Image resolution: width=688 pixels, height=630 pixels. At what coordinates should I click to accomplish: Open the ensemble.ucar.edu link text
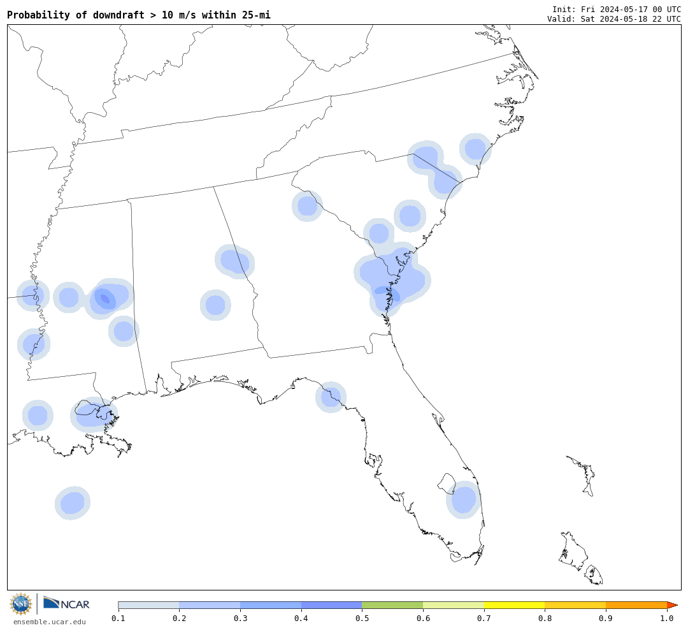(50, 622)
